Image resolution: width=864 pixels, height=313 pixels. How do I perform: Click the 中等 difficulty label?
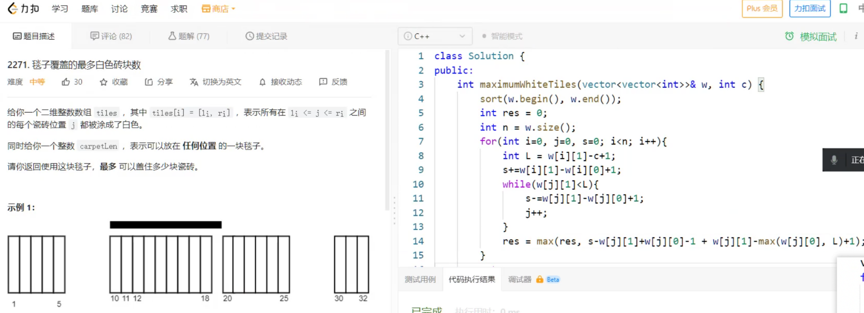(x=37, y=82)
